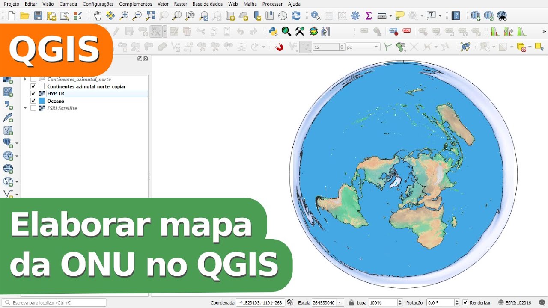Uncheck Continentes_azimutal_norte copiar layer
The height and width of the screenshot is (308, 548).
pos(33,86)
